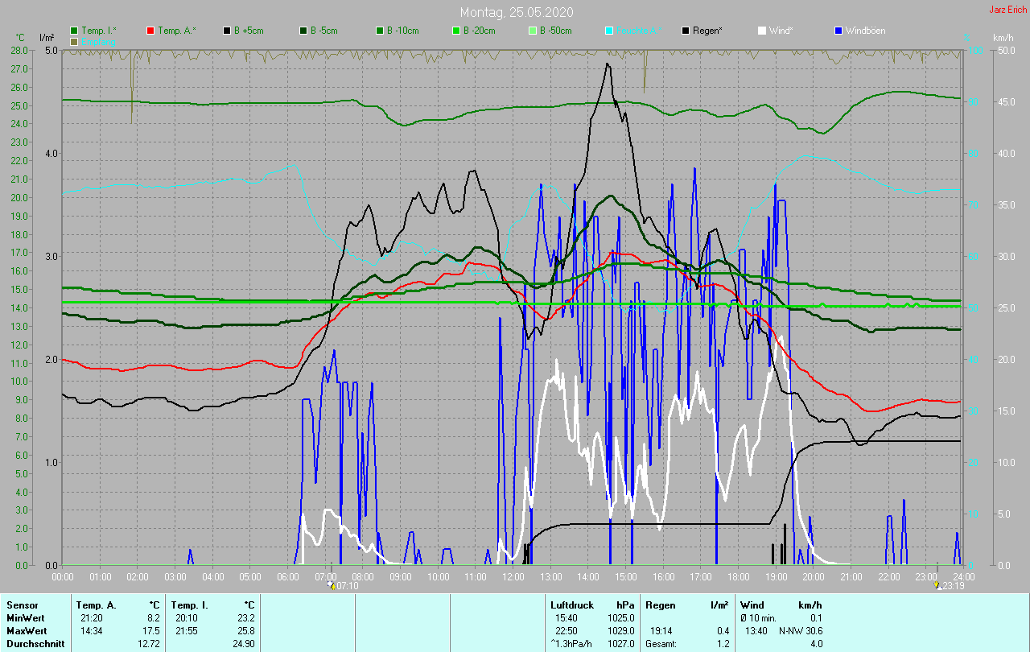The height and width of the screenshot is (652, 1030).
Task: Click the B -10cm legend square
Action: click(380, 31)
